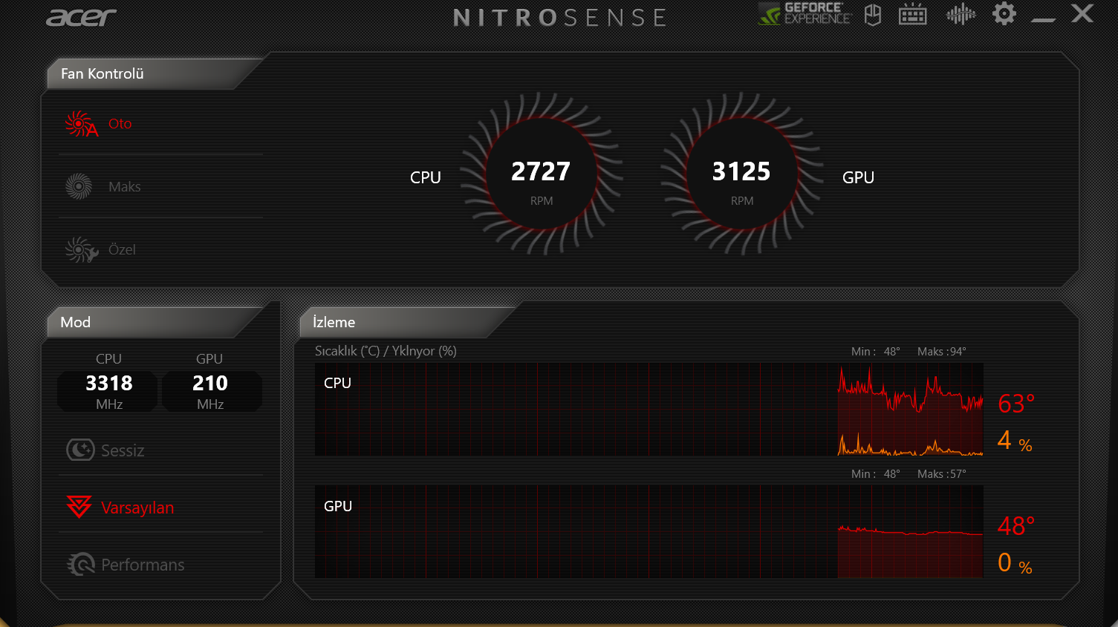Click the GPU 210 MHz frequency box
The height and width of the screenshot is (627, 1118).
tap(211, 391)
